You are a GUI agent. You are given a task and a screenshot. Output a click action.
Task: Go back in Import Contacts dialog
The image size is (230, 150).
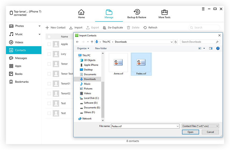[77, 42]
